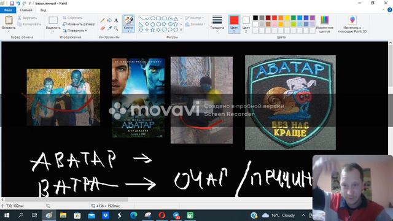Open the shape Fill (Заливка) dropdown
393x221 pixels.
tap(195, 25)
